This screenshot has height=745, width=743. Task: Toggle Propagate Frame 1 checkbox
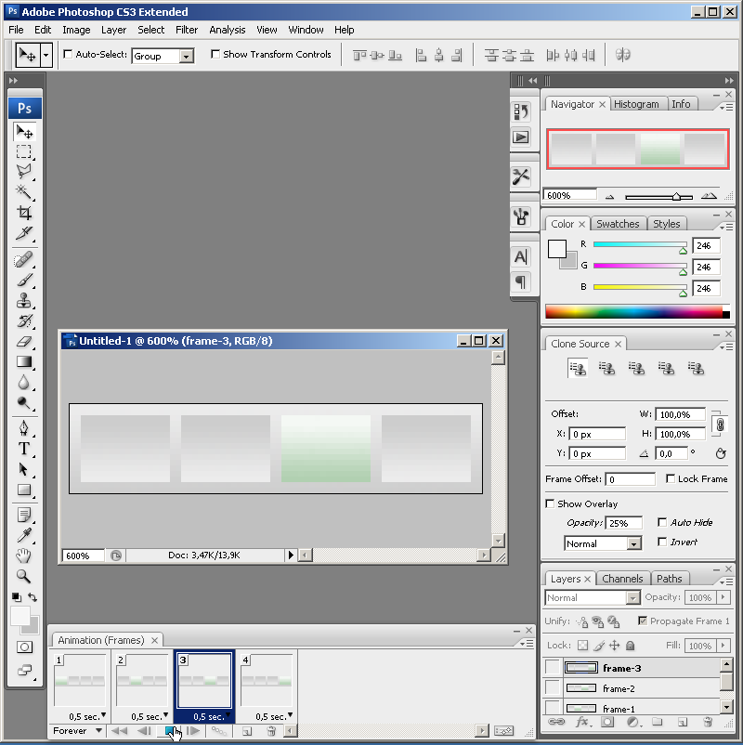(643, 621)
